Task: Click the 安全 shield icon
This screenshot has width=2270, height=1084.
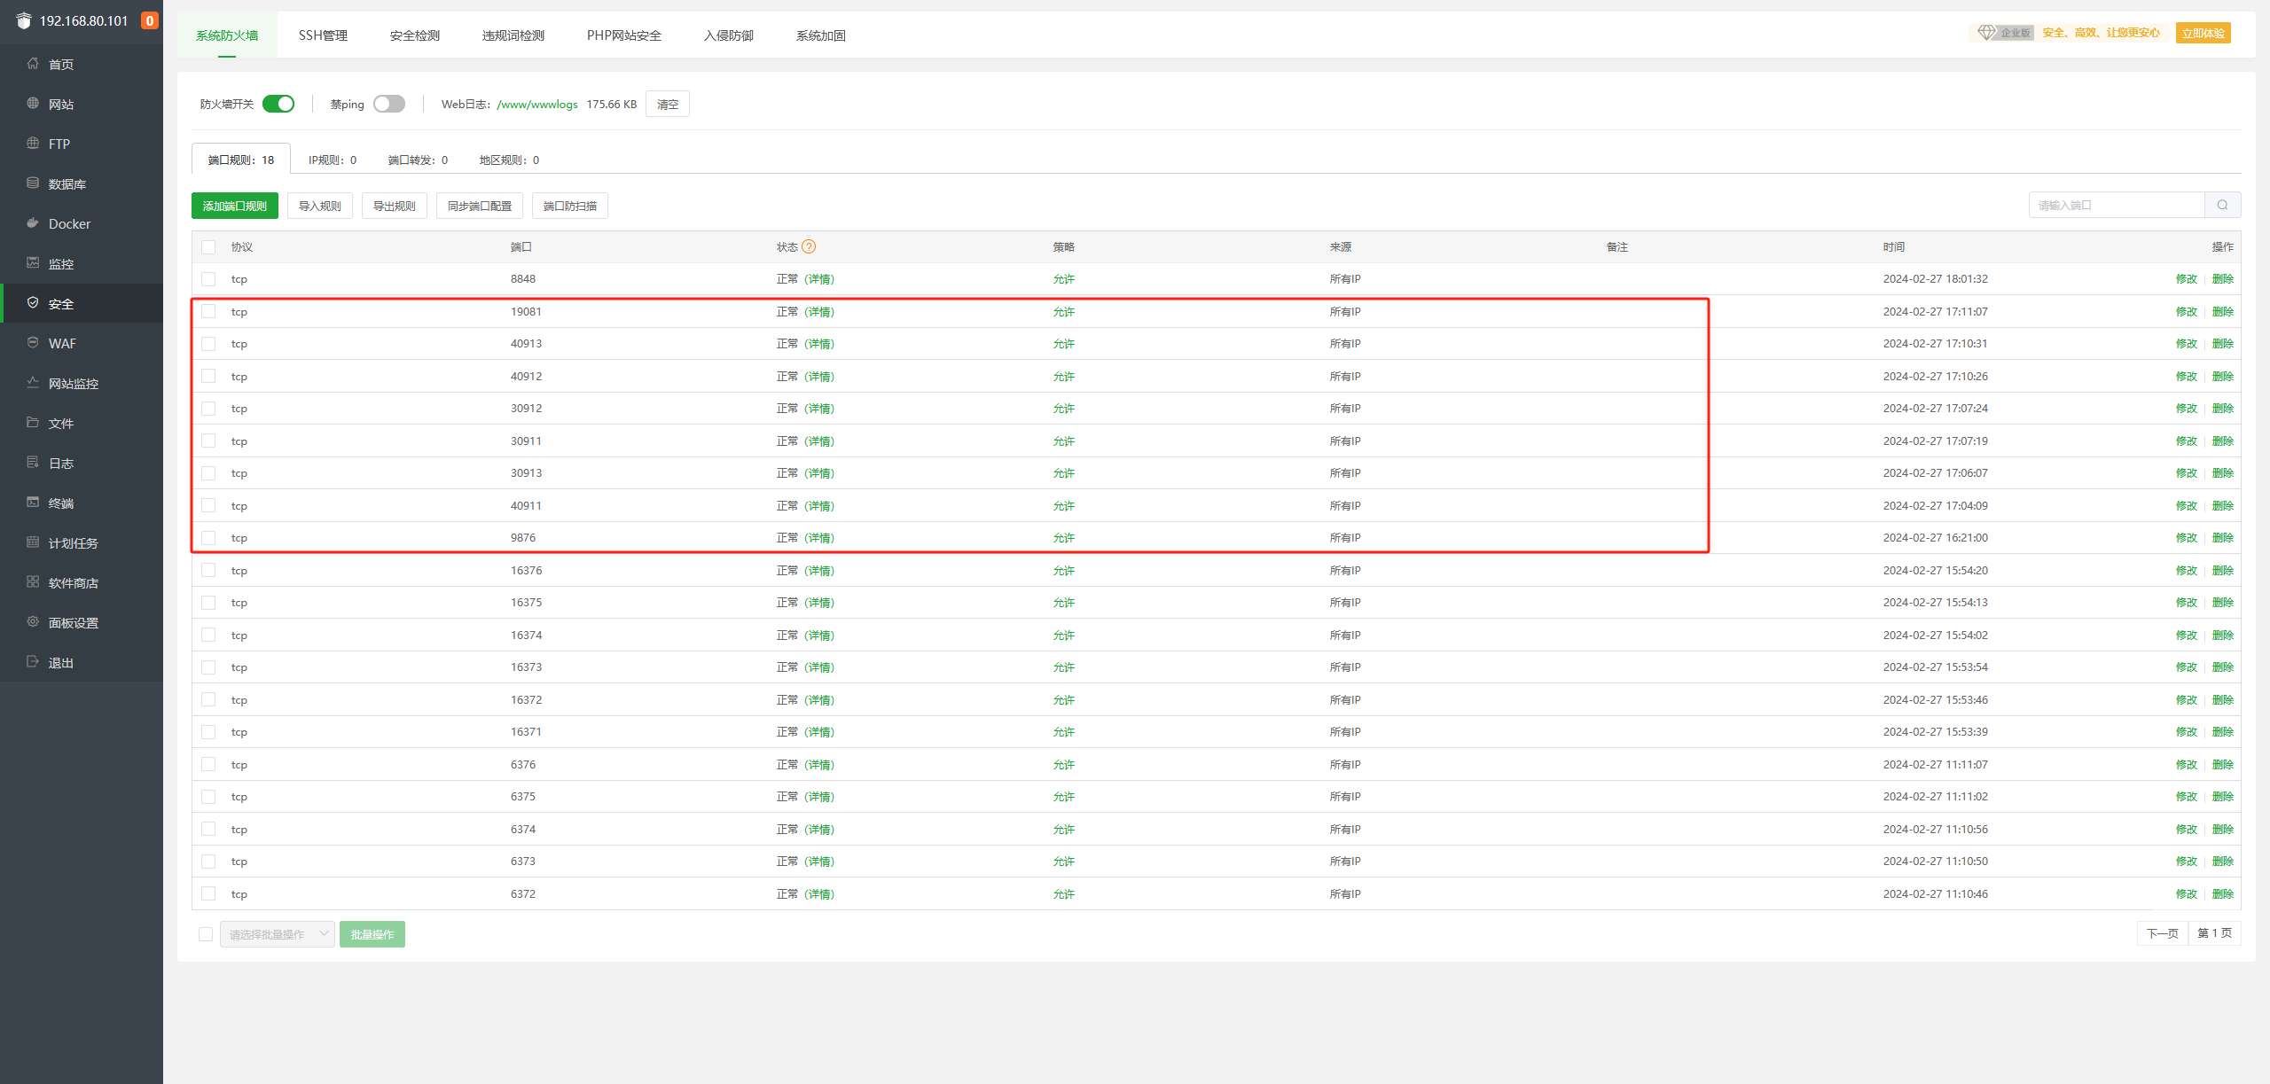Action: [33, 303]
